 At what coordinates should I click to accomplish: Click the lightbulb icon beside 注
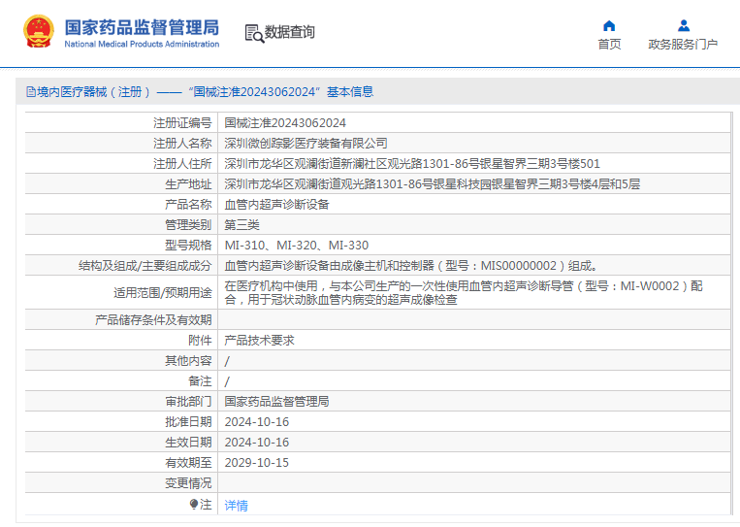click(x=194, y=505)
